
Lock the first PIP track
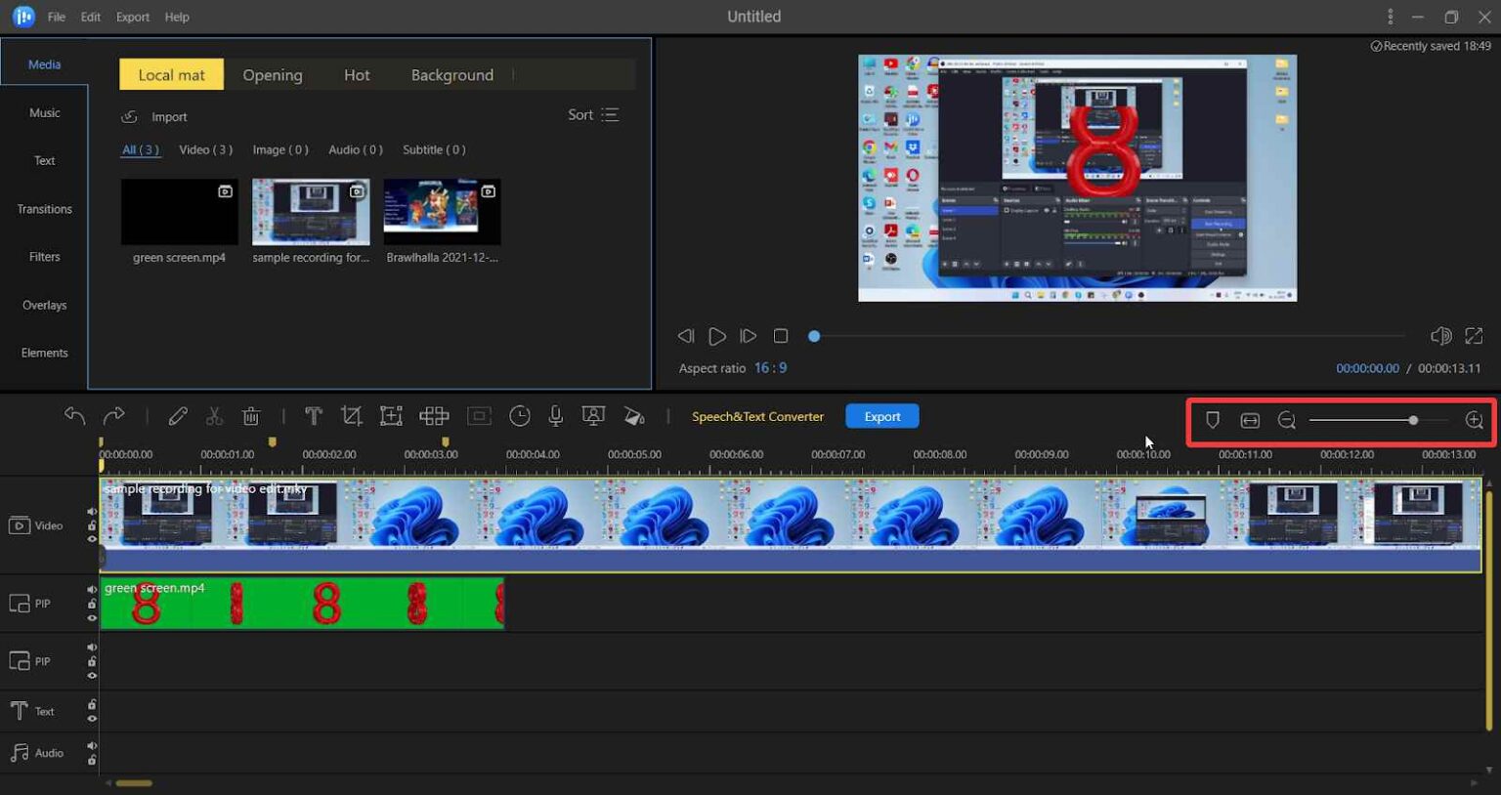92,604
